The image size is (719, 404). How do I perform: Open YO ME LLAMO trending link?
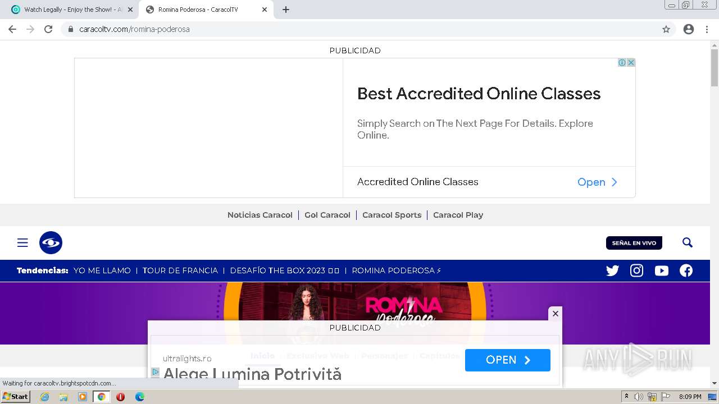point(102,270)
